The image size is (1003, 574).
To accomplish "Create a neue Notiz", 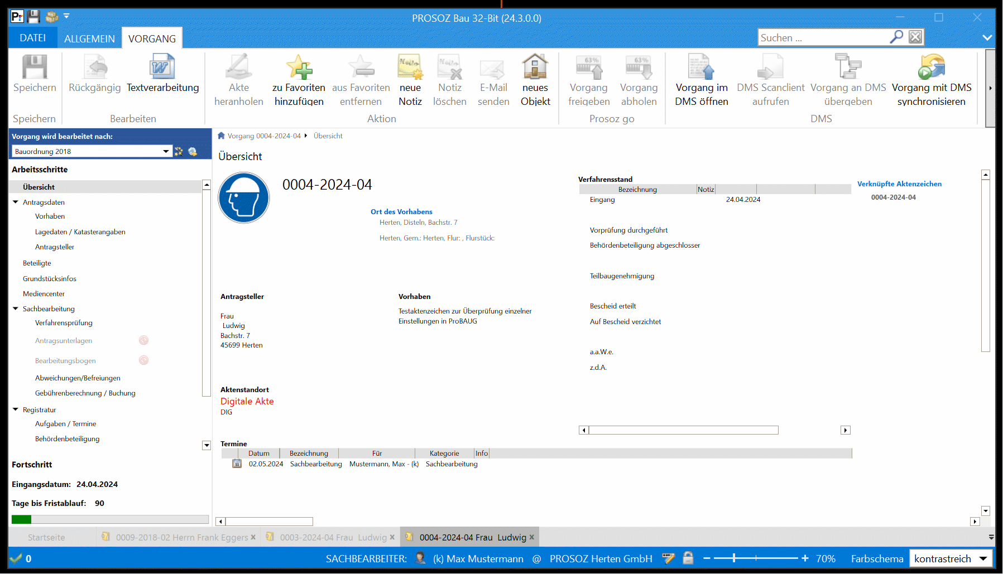I will (x=410, y=80).
